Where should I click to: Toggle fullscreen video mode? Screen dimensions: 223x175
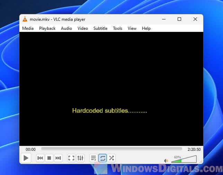click(x=71, y=158)
